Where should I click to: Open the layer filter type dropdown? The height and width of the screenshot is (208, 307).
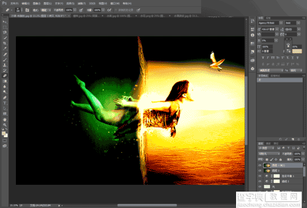[266, 148]
